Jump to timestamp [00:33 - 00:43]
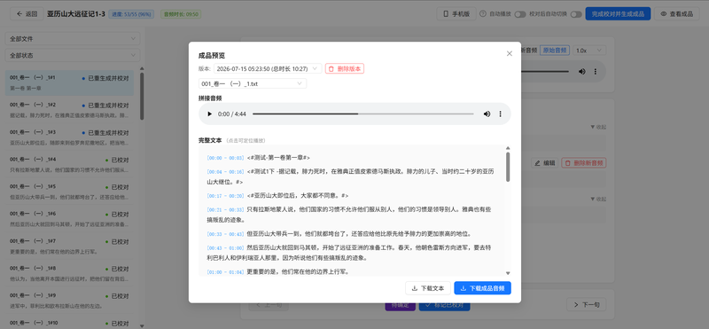This screenshot has width=709, height=329. tap(225, 234)
